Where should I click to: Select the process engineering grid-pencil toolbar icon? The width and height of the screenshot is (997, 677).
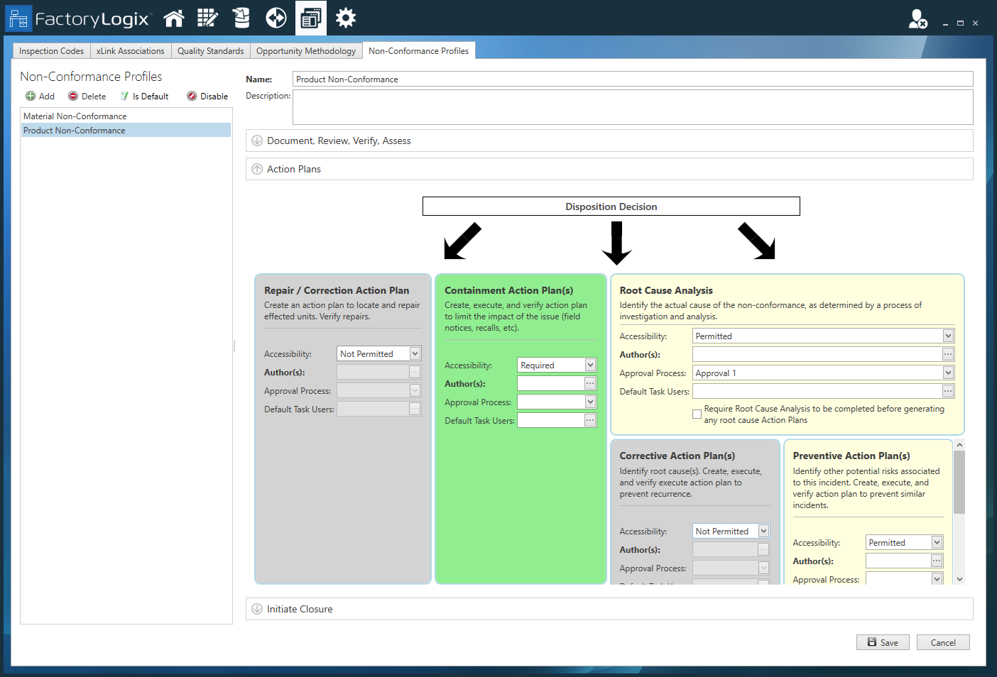(x=207, y=18)
